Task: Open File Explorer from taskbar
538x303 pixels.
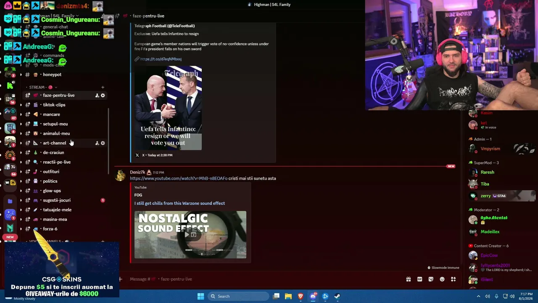Action: [288, 296]
